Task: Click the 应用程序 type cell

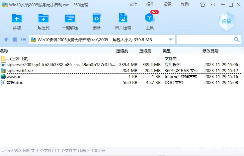Action: [x=173, y=64]
